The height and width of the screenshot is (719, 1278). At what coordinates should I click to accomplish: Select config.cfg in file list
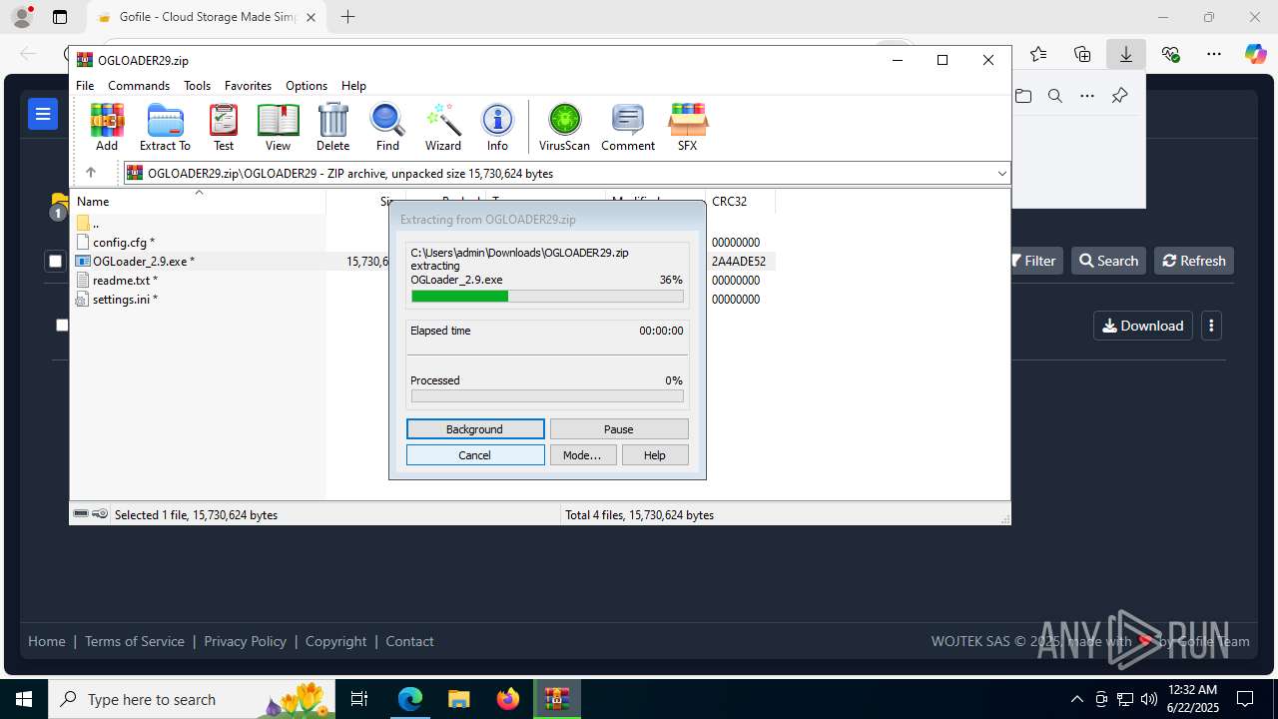point(123,243)
